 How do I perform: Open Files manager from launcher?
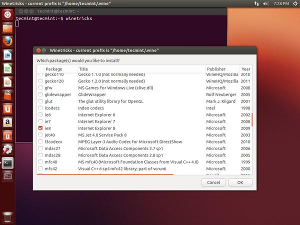[x=7, y=28]
